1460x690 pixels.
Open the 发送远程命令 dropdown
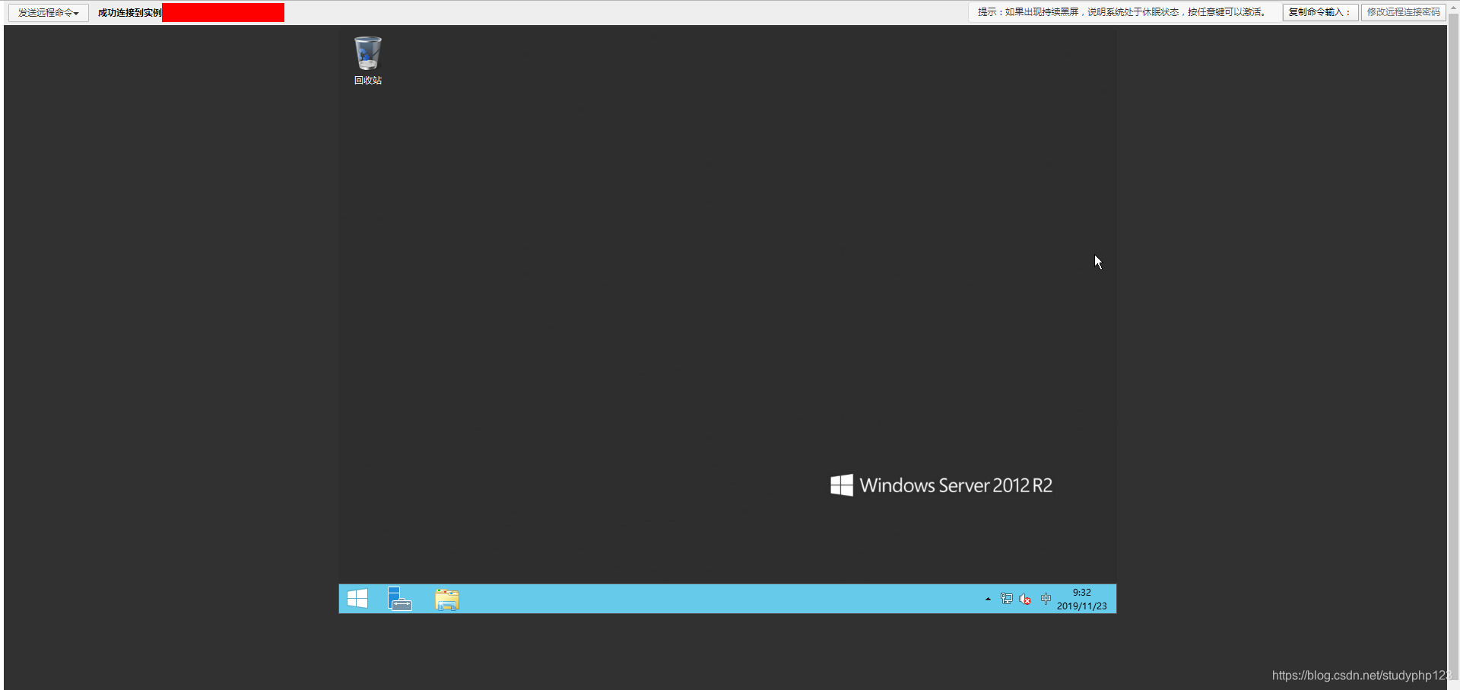(49, 13)
